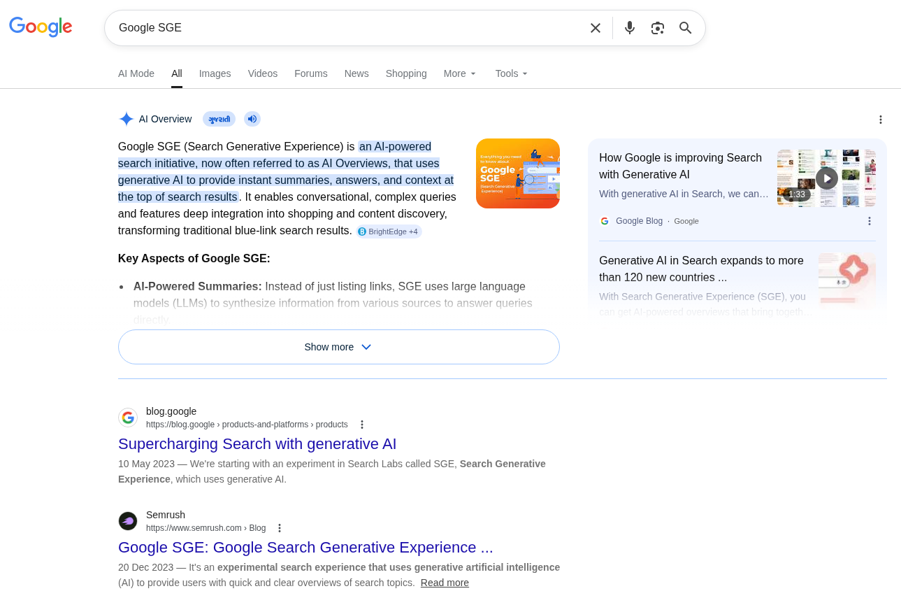This screenshot has width=901, height=598.
Task: Open Semrush result three-dot menu
Action: pos(280,528)
